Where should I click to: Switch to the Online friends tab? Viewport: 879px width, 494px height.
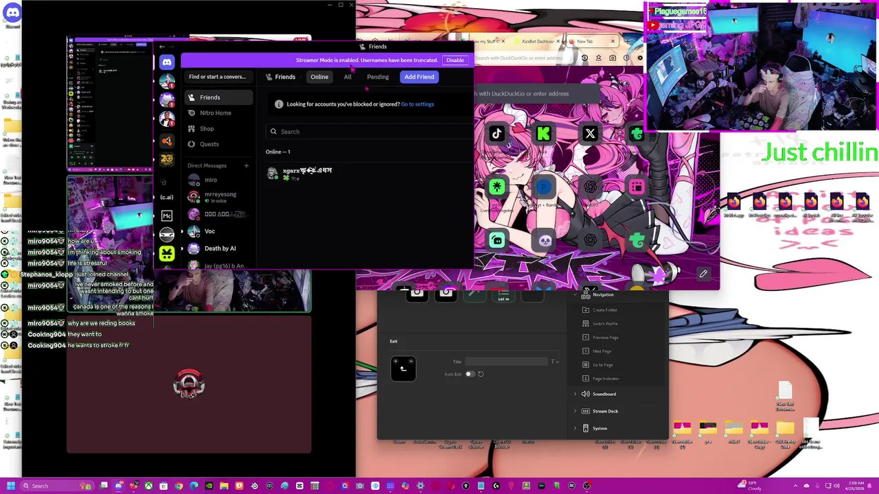pyautogui.click(x=319, y=77)
